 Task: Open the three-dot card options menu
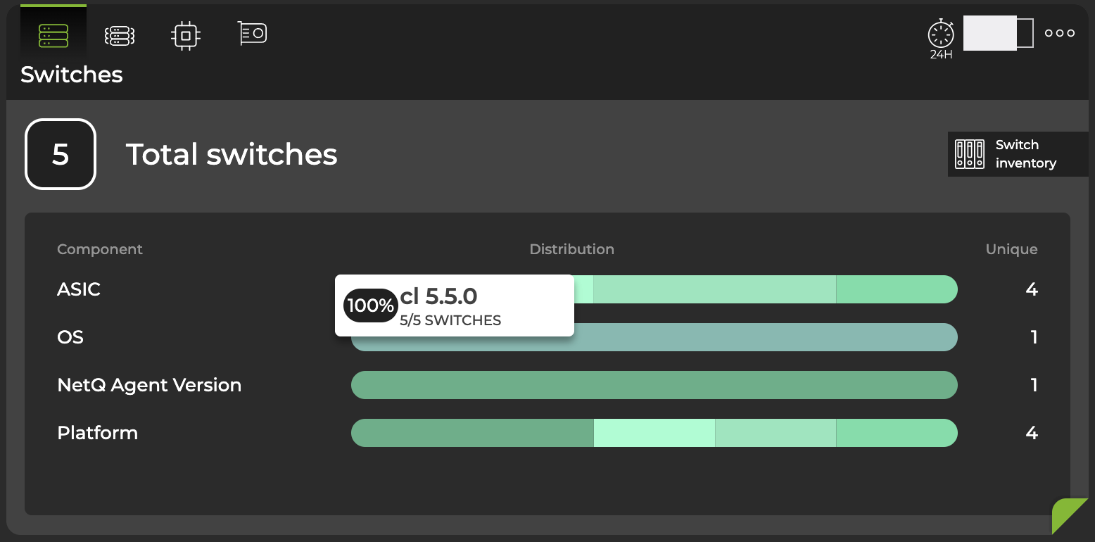[1059, 33]
